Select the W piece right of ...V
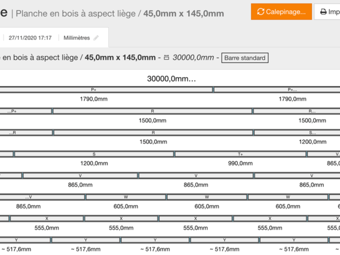Viewport: 340px width, 255px height. pyautogui.click(x=126, y=197)
